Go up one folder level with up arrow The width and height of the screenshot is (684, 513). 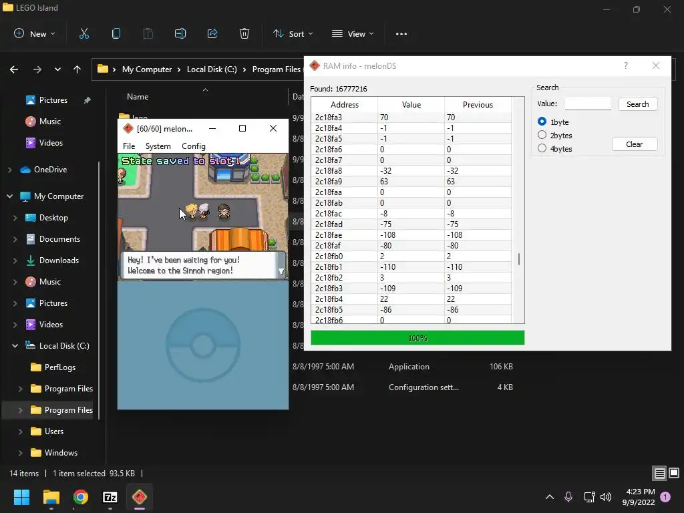[77, 69]
